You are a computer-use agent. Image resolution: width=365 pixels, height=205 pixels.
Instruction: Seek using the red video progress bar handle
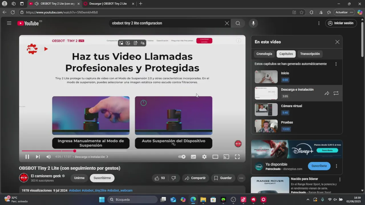pyautogui.click(x=75, y=151)
